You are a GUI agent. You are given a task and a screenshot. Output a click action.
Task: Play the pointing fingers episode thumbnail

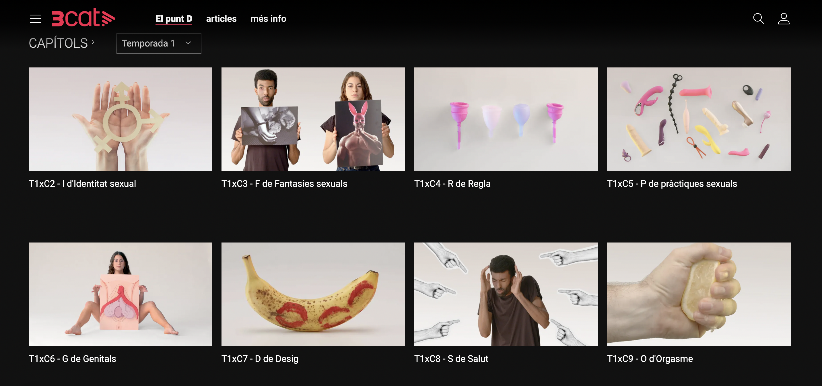click(x=506, y=294)
